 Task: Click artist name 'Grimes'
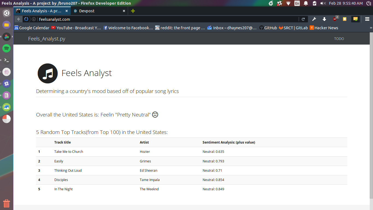[x=145, y=161]
